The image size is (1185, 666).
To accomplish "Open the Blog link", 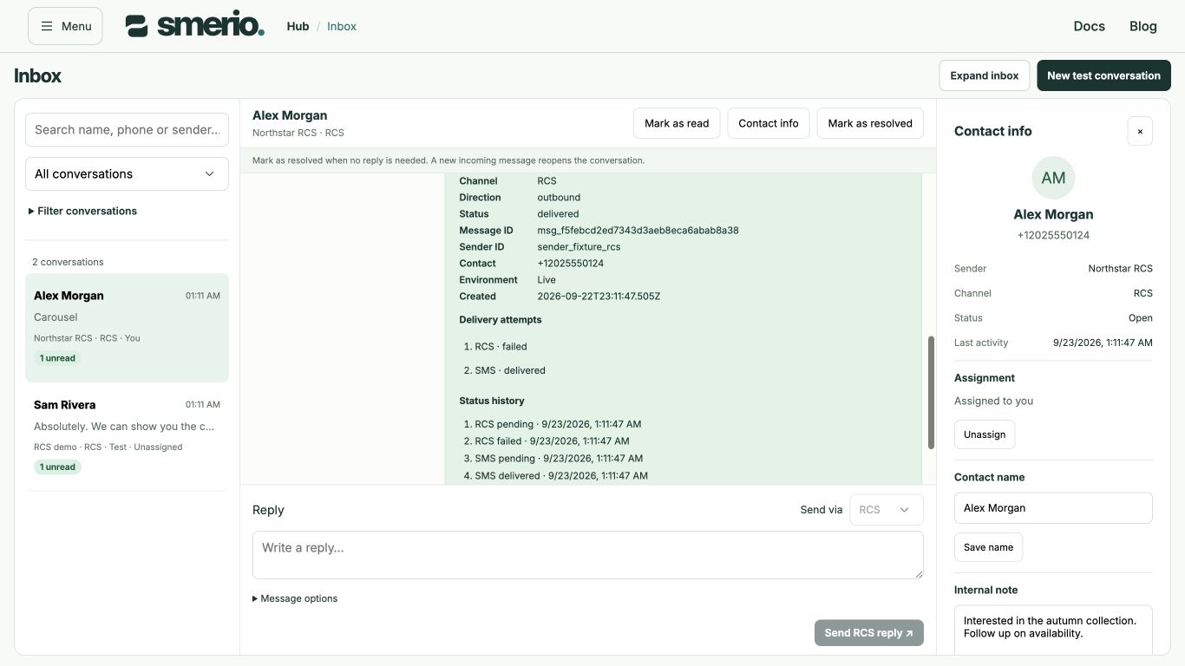I will (x=1143, y=26).
